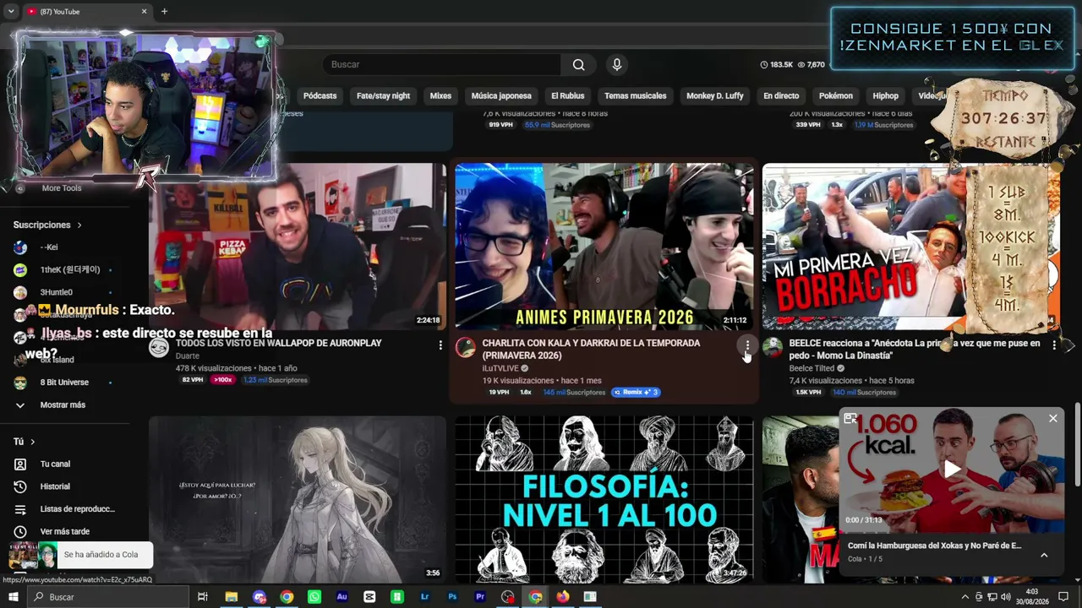
Task: Open options menu for Auronplay Wallapop video
Action: (x=440, y=345)
